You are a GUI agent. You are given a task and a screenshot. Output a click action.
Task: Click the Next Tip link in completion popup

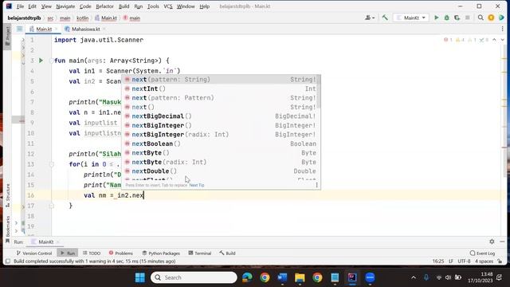[x=197, y=185]
